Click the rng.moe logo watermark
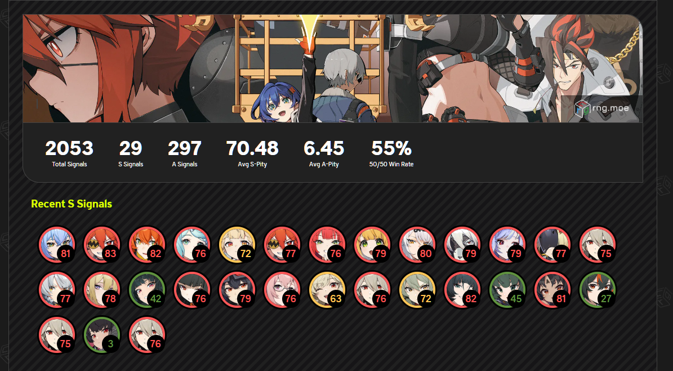673x371 pixels. (x=601, y=109)
